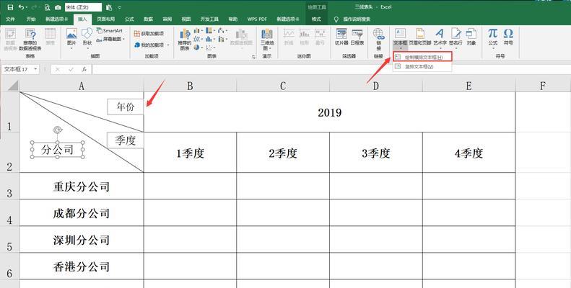Open the Name Box dropdown showing 文本框 17
The image size is (571, 288).
pyautogui.click(x=35, y=69)
